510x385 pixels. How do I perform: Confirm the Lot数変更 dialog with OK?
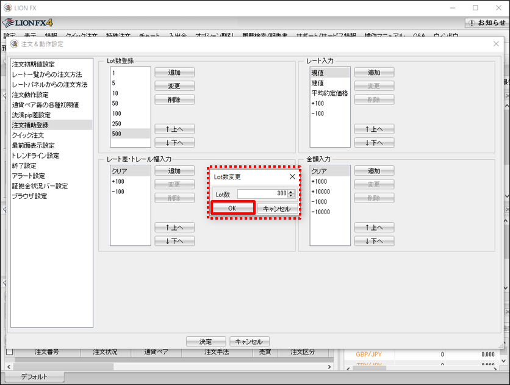click(232, 208)
